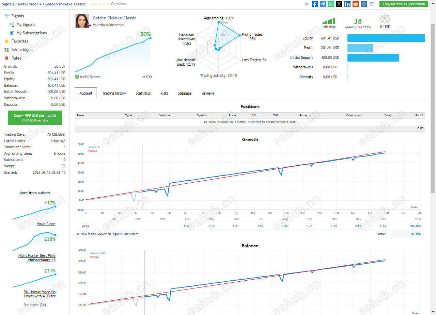Click sidebar Copy - 999 USD per month button
Screen dimensions: 436x315
coord(35,117)
